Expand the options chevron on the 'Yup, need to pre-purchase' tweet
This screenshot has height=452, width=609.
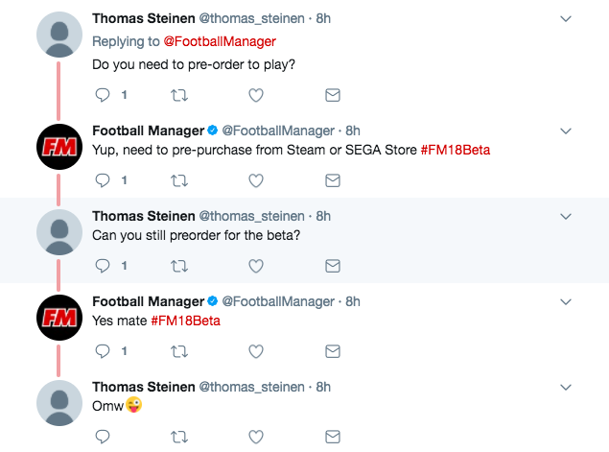point(566,131)
